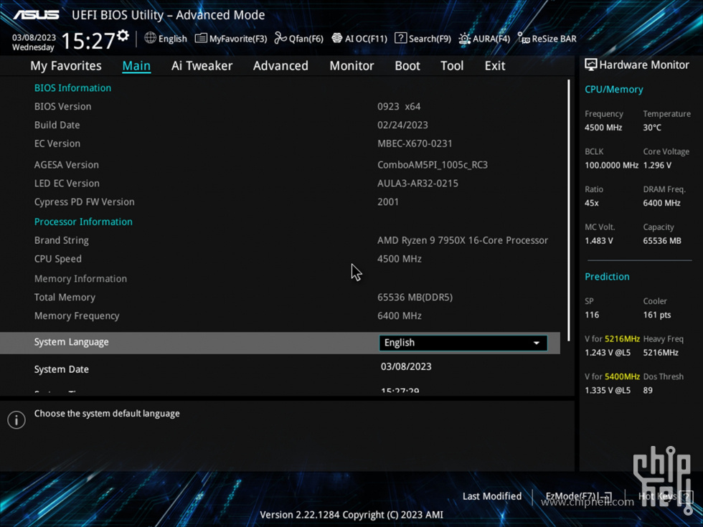Switch to EzMode(F7)
This screenshot has width=703, height=527.
click(x=578, y=496)
